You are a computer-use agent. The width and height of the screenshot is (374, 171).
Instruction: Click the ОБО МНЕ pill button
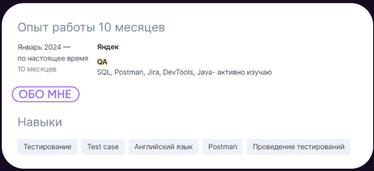coord(46,94)
